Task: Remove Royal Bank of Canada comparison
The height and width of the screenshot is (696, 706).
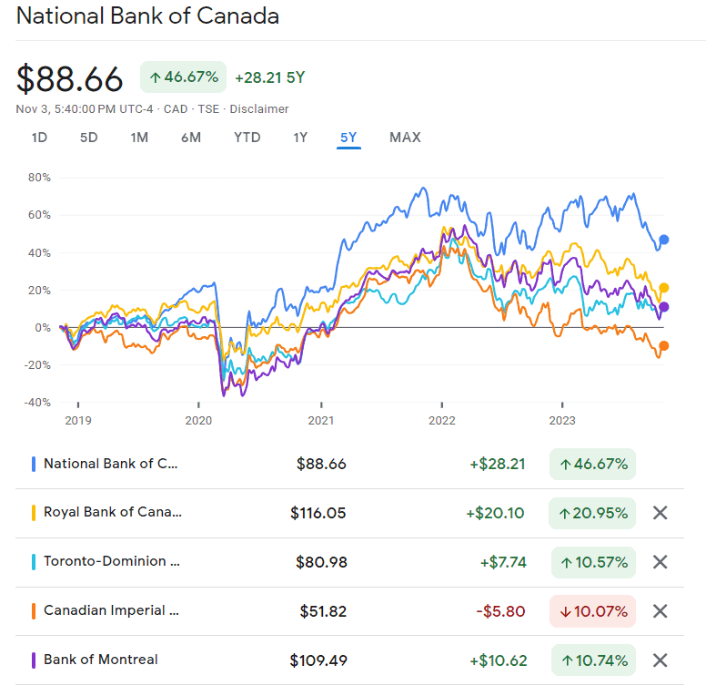Action: [661, 513]
